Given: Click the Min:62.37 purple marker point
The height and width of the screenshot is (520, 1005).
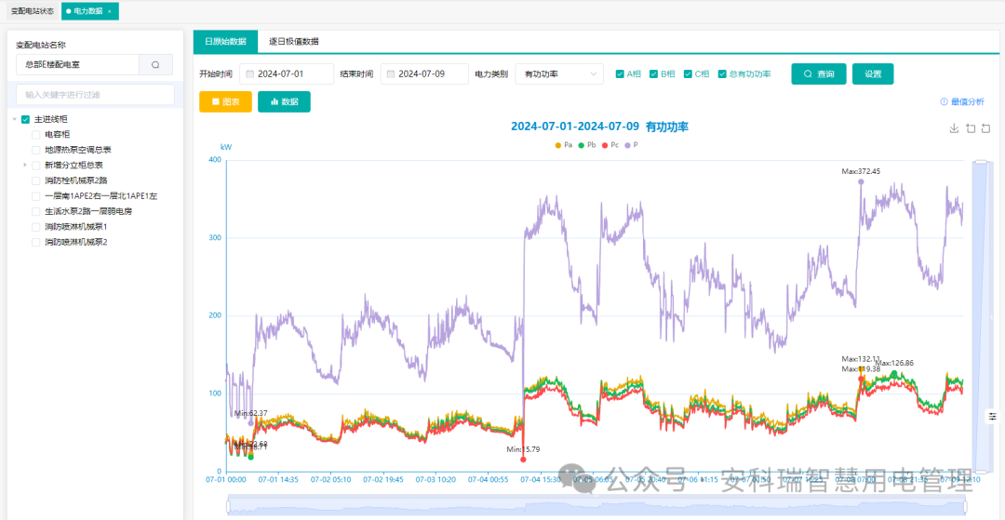Looking at the screenshot, I should [x=250, y=423].
